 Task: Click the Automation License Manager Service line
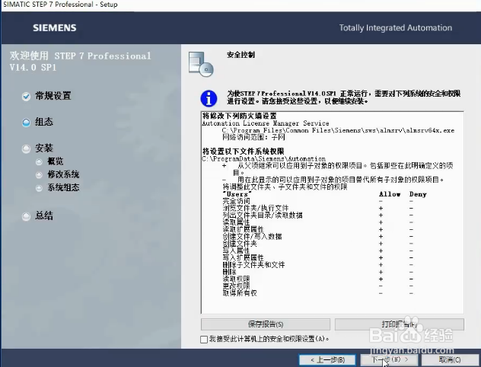[x=266, y=123]
